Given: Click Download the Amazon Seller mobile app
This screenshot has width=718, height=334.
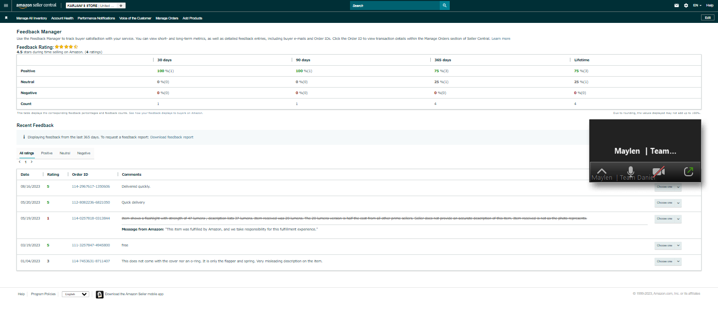Looking at the screenshot, I should point(134,294).
